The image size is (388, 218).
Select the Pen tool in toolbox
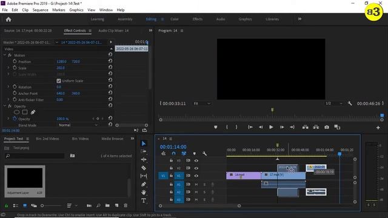(144, 184)
